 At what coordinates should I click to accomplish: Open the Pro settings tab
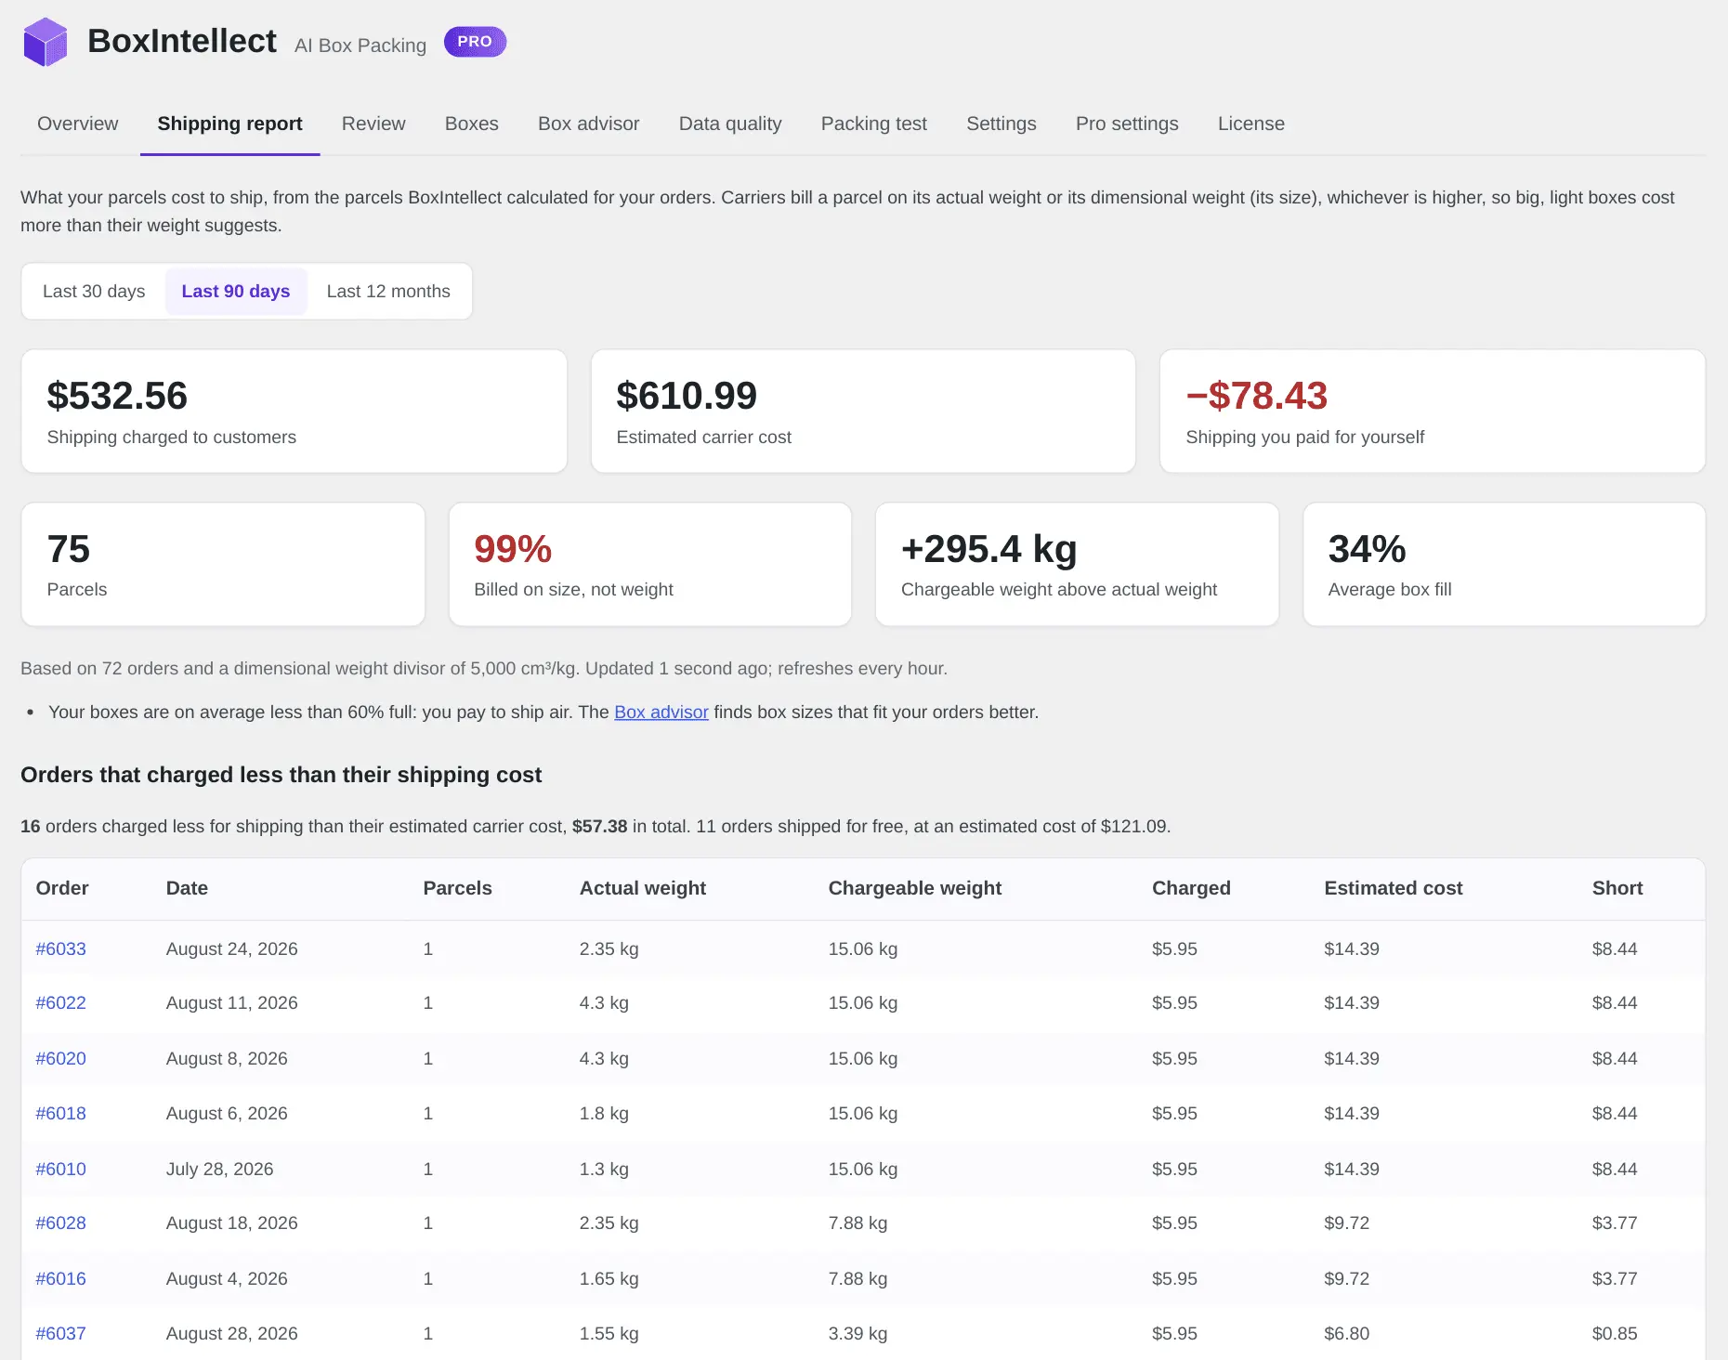pos(1127,124)
